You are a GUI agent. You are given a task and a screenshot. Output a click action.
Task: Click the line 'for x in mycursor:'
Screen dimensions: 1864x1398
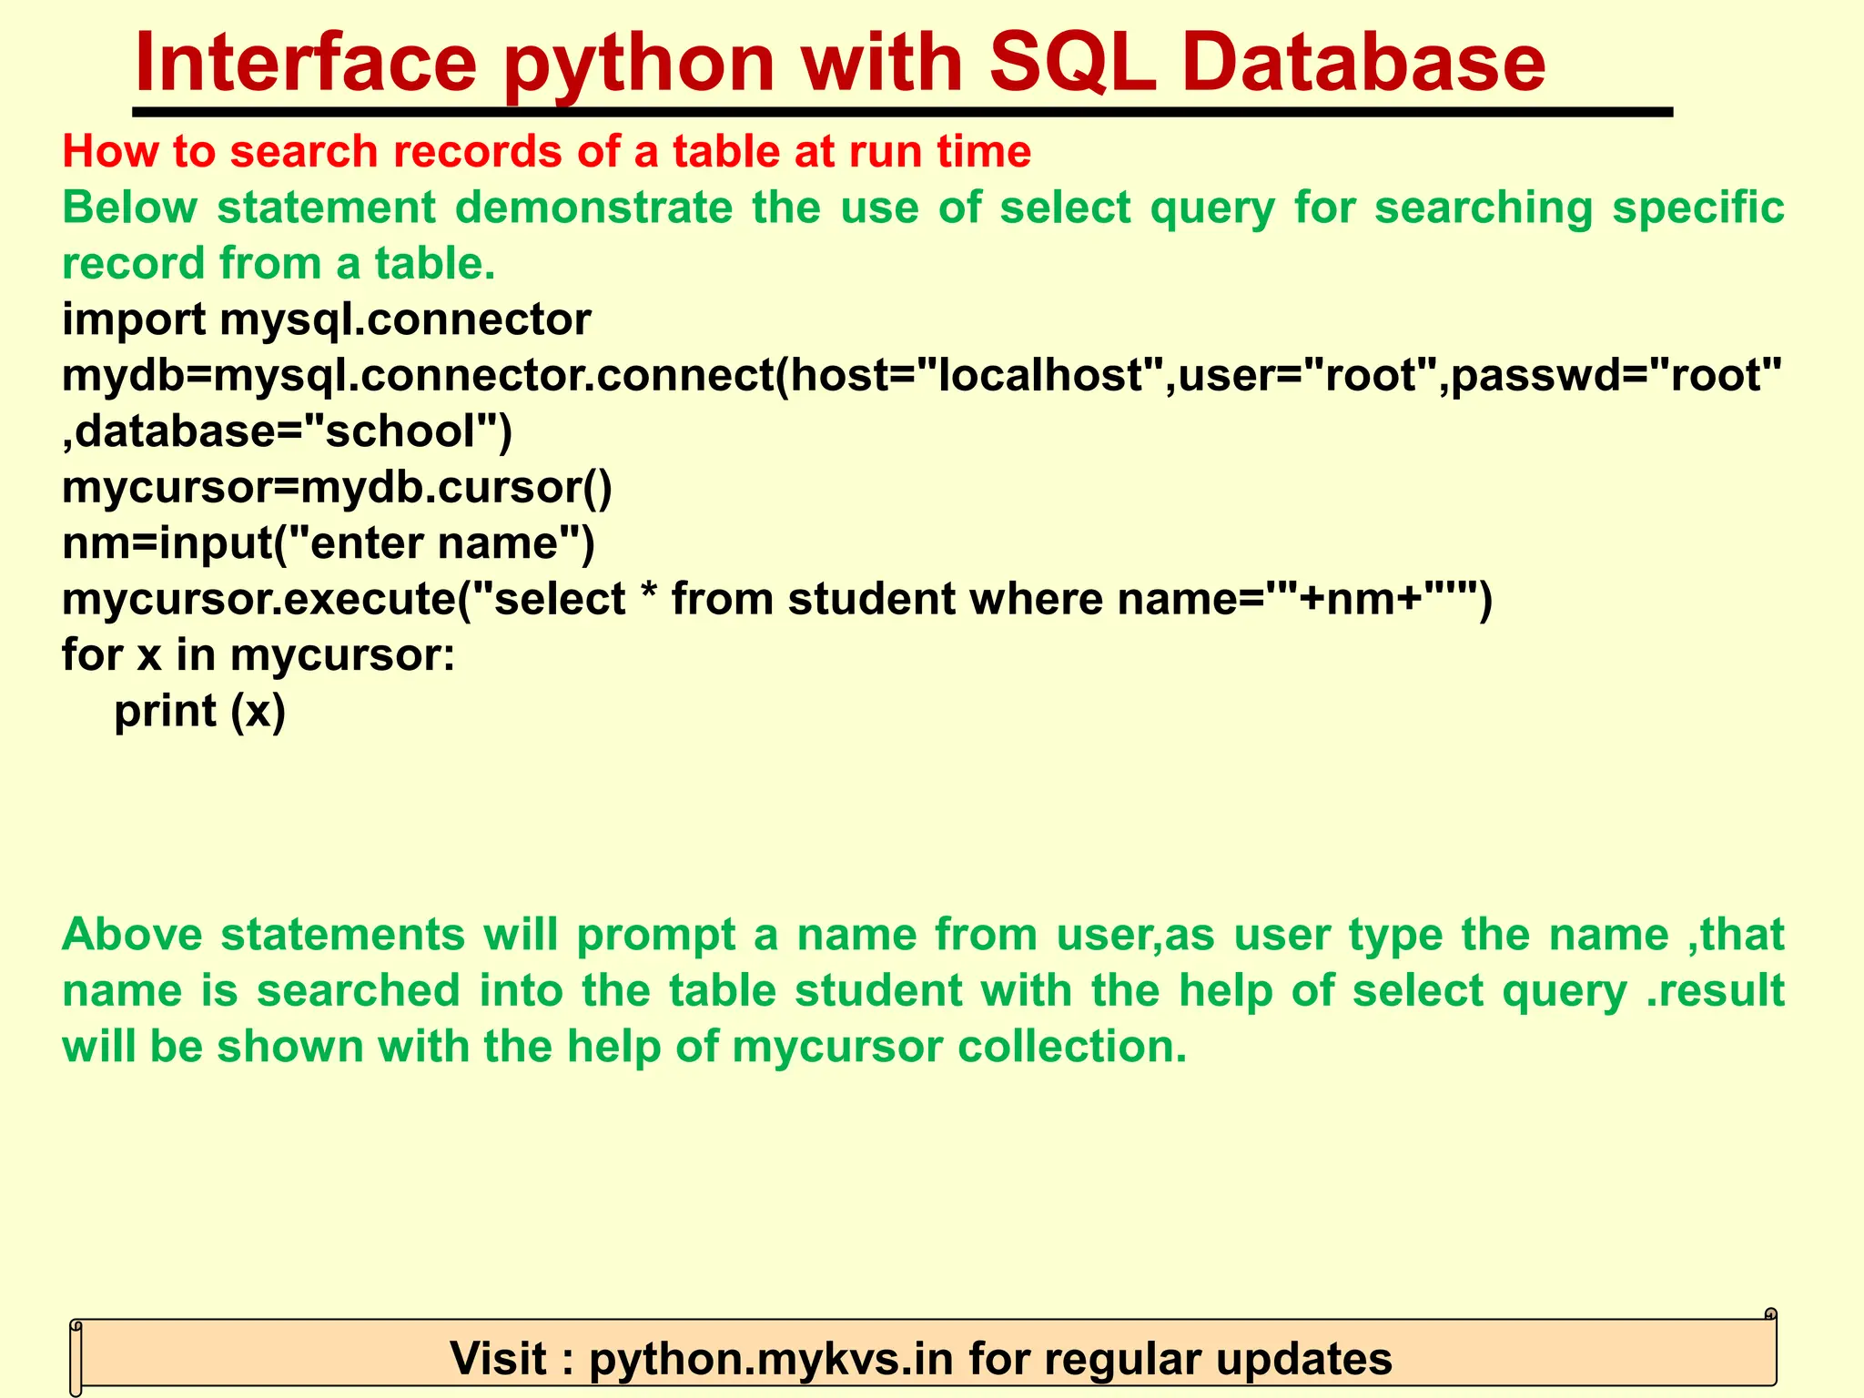258,656
